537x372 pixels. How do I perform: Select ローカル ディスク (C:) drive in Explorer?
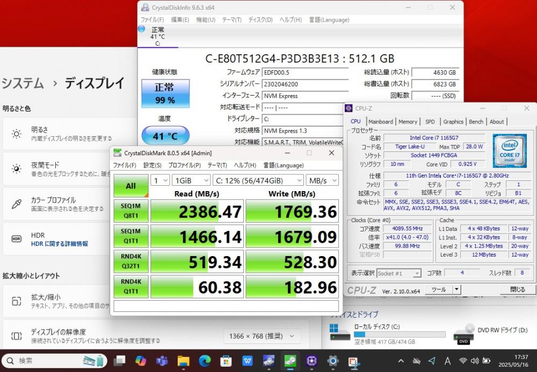click(x=387, y=334)
